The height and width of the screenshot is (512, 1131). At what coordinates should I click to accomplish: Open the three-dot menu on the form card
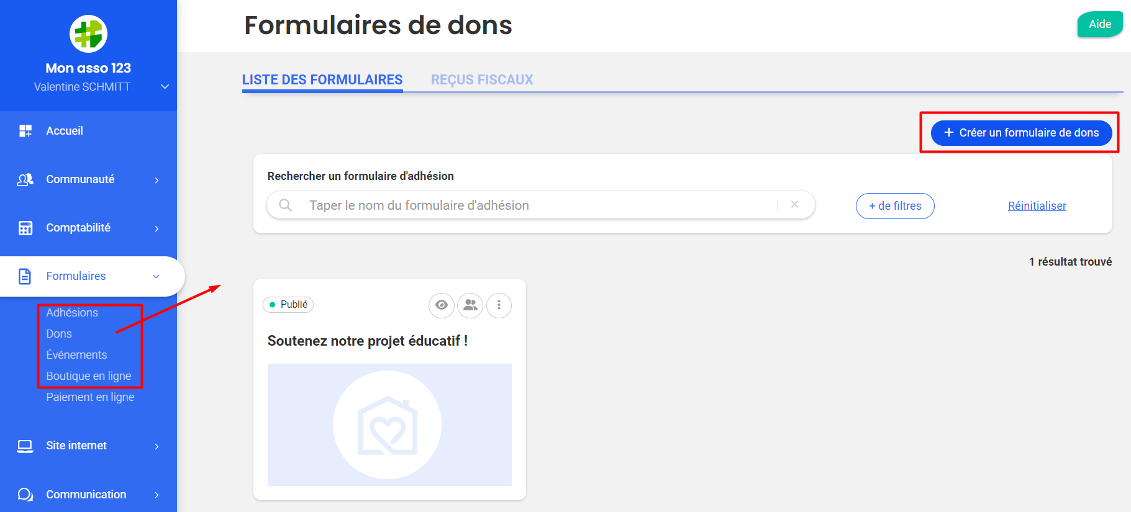pyautogui.click(x=499, y=305)
